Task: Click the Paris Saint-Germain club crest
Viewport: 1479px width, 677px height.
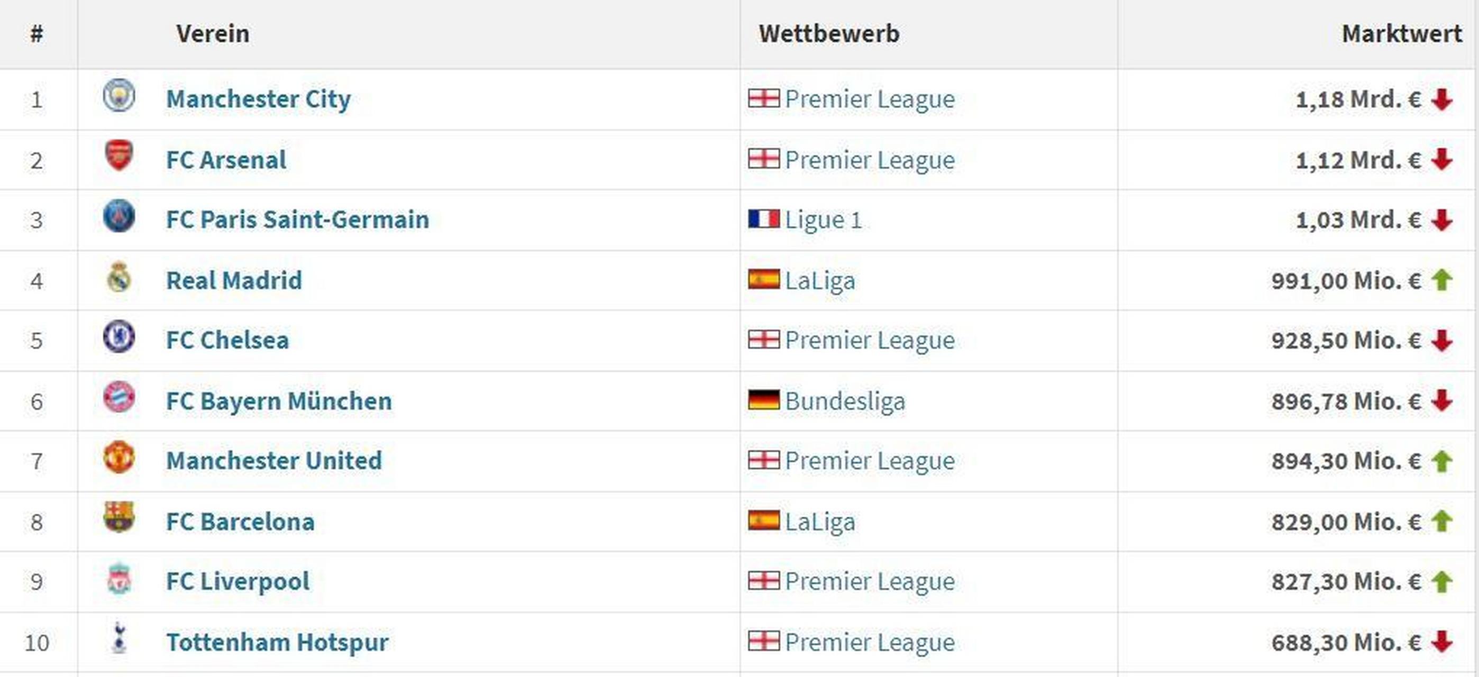Action: tap(119, 216)
